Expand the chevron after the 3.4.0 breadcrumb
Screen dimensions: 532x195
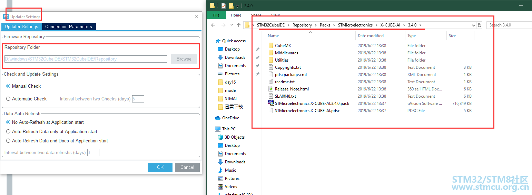coord(421,25)
